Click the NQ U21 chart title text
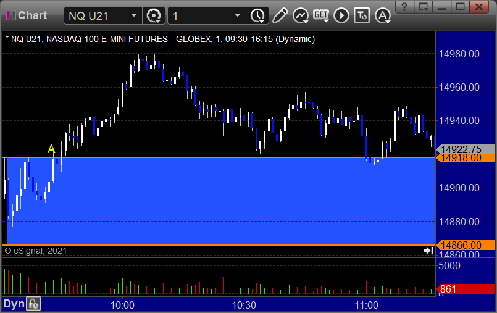The width and height of the screenshot is (497, 313). pos(161,39)
